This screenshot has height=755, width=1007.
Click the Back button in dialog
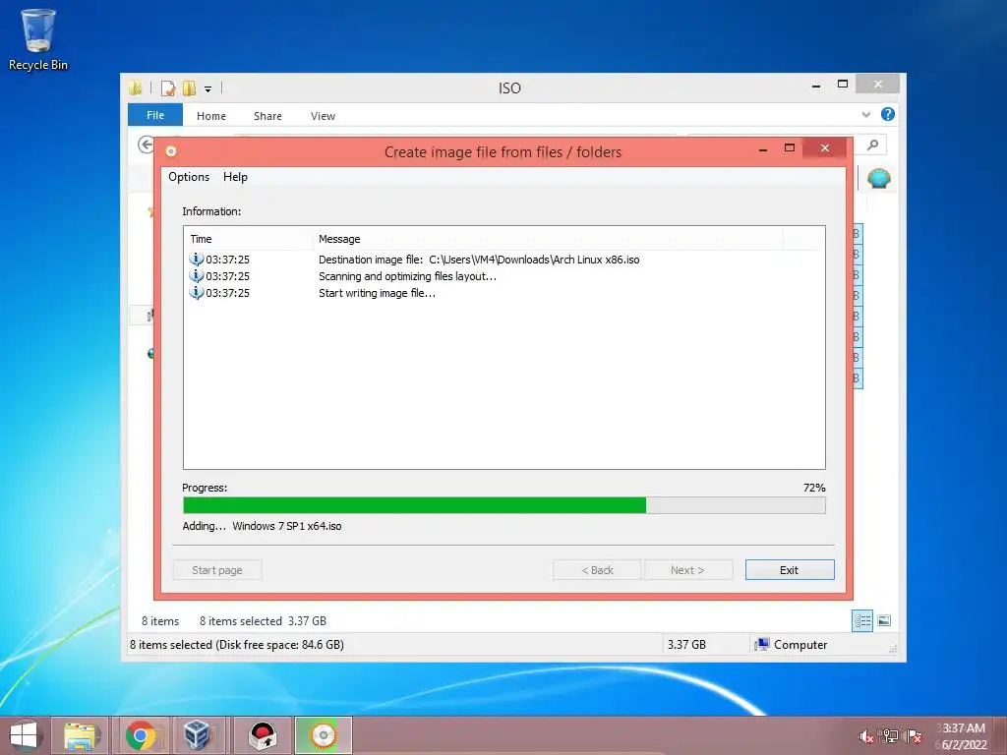[x=597, y=570]
